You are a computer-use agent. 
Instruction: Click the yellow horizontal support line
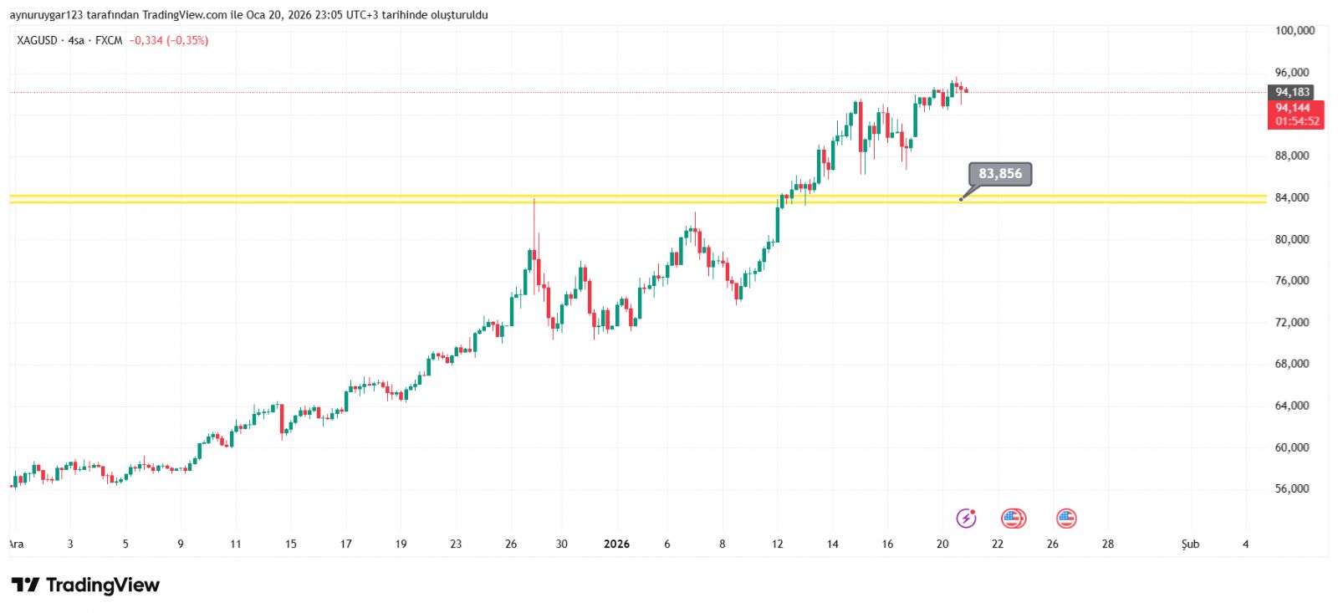502,199
